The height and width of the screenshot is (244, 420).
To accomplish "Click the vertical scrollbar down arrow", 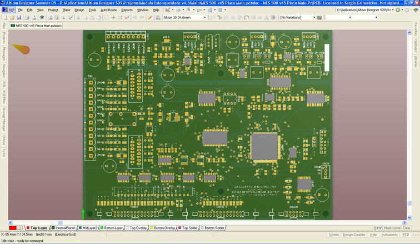I will pyautogui.click(x=409, y=217).
